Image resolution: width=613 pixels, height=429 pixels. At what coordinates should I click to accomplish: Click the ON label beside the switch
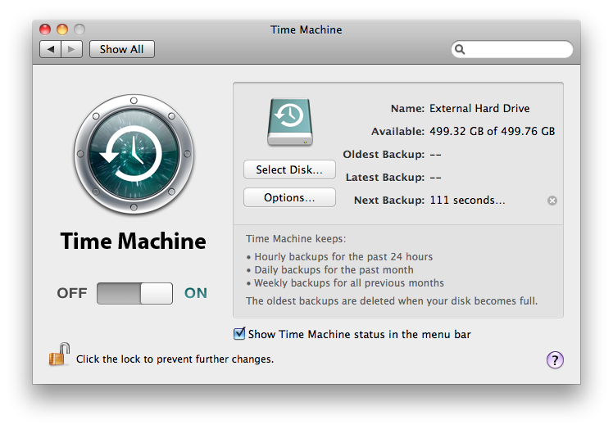click(196, 293)
